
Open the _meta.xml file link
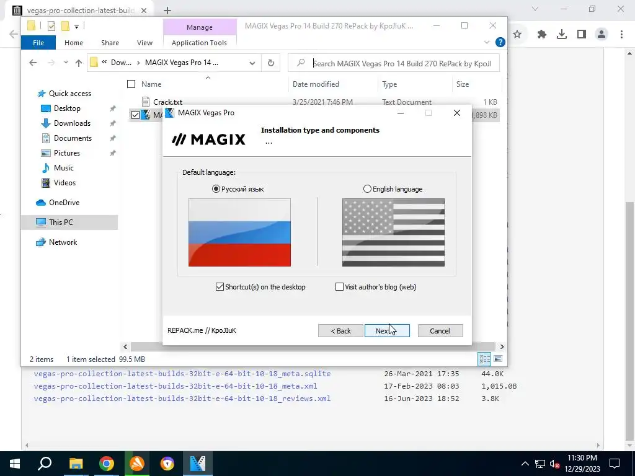175,386
